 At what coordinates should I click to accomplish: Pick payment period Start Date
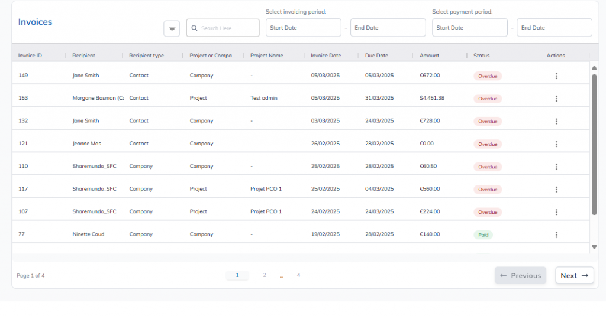point(470,28)
